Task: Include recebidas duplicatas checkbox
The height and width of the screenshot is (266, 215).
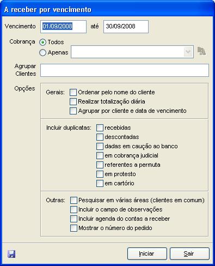Action: (100, 128)
